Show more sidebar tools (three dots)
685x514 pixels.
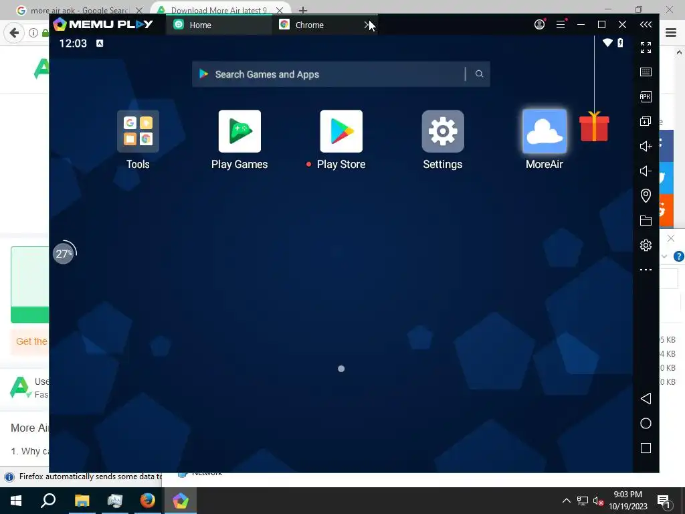point(646,270)
